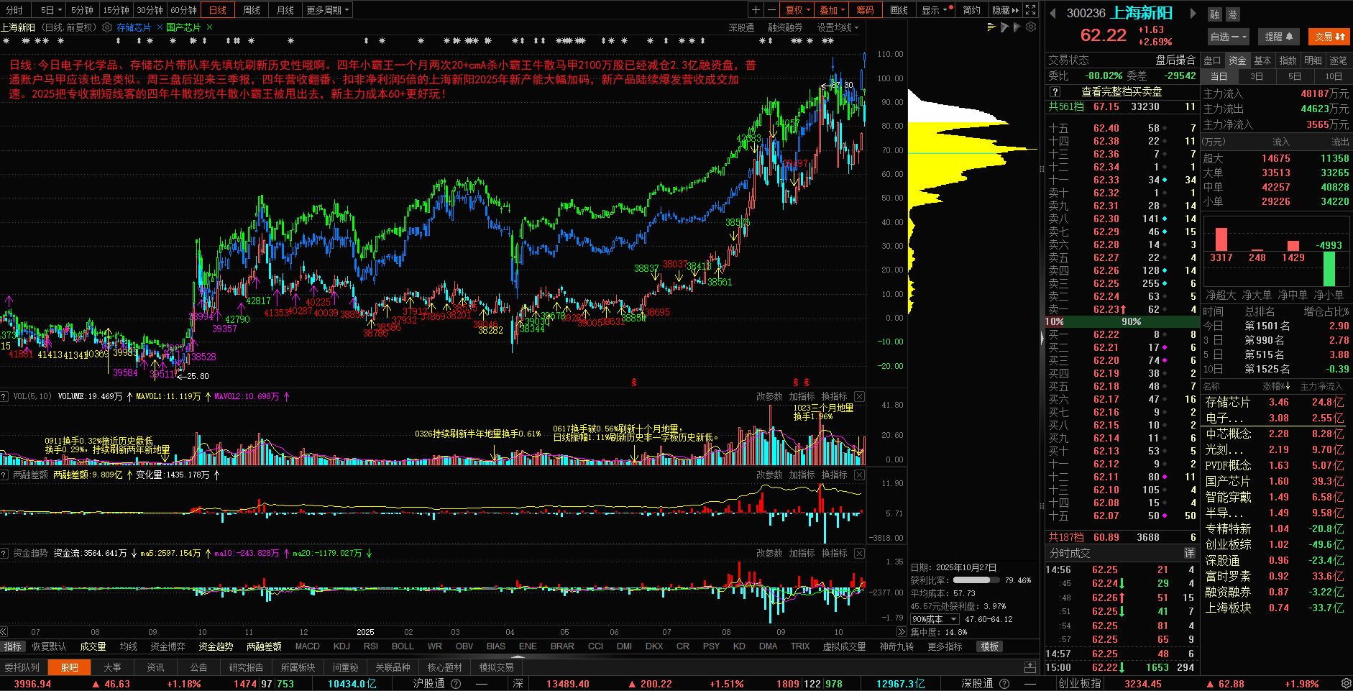Select the 盘口 tab

click(x=1212, y=60)
